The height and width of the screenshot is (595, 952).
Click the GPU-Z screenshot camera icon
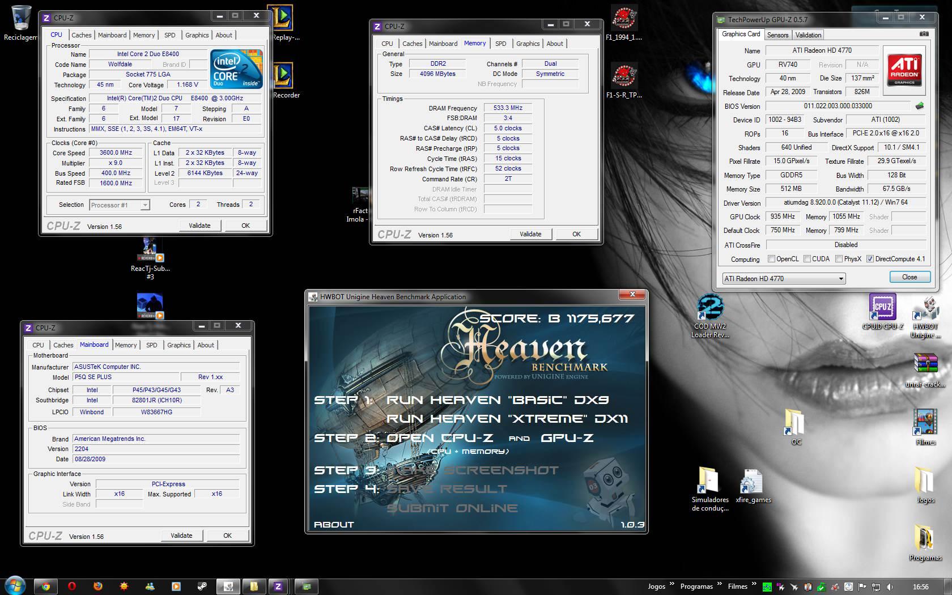tap(924, 34)
